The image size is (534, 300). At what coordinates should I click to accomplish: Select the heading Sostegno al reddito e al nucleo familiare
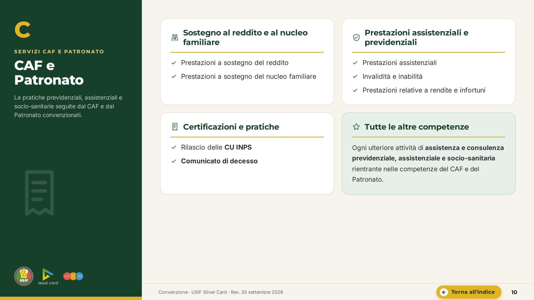[x=245, y=37]
